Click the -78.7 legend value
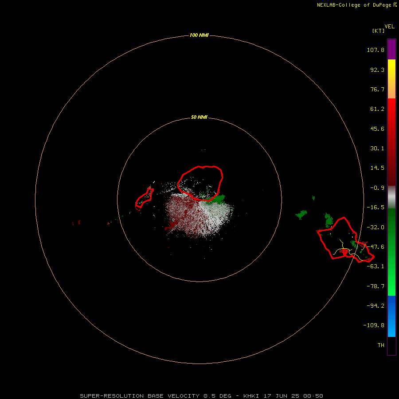This screenshot has height=399, width=399. pyautogui.click(x=376, y=286)
